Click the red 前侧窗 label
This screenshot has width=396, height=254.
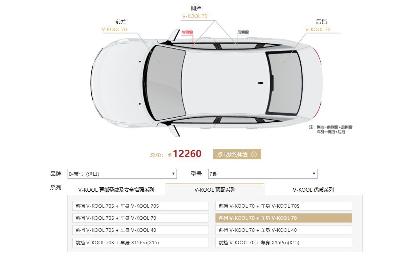point(187,32)
